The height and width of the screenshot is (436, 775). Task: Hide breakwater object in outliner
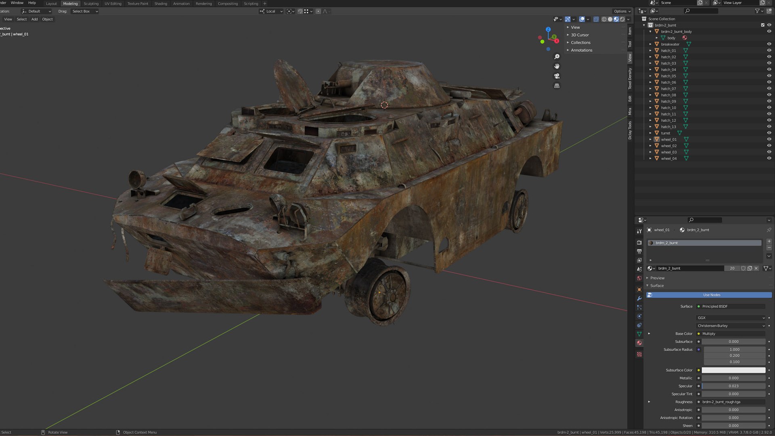pos(769,44)
